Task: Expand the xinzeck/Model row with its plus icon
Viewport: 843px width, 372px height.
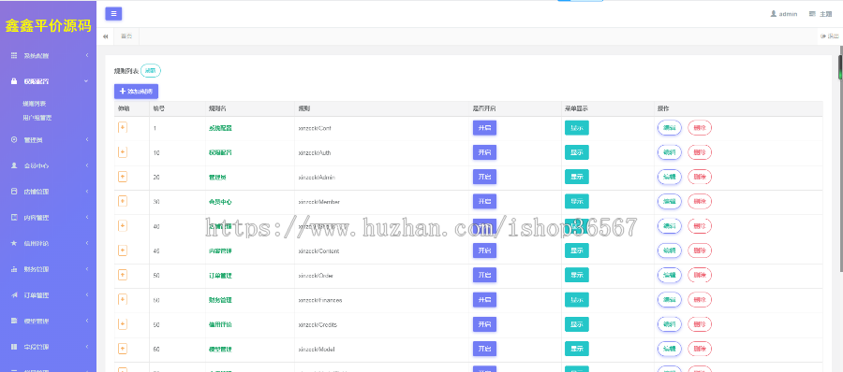Action: point(123,349)
